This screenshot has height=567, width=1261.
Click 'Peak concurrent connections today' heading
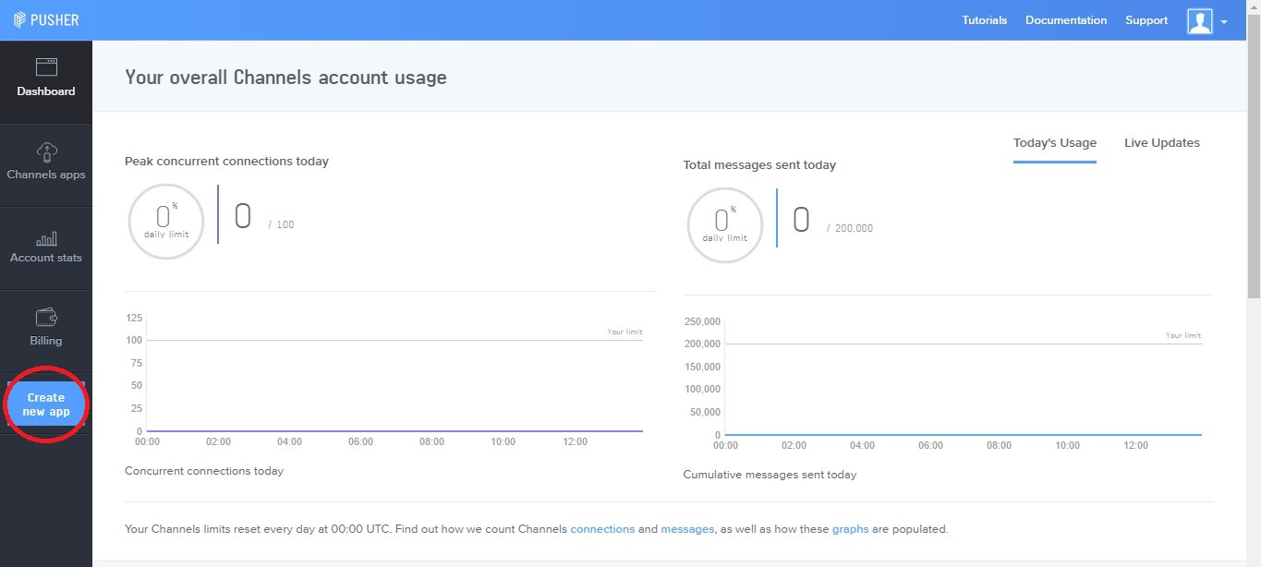(226, 162)
